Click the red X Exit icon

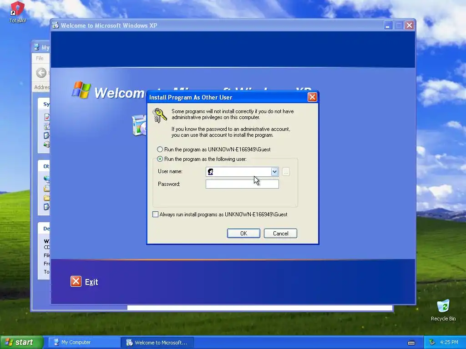76,281
